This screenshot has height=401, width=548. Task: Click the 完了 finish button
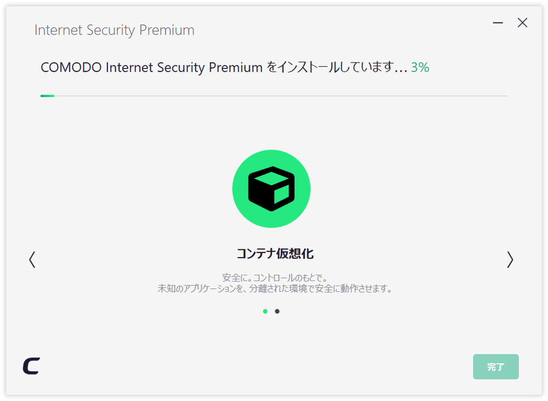click(x=496, y=366)
